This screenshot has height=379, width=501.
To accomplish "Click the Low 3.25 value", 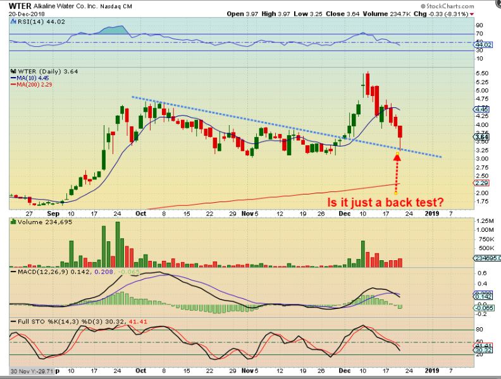I will 308,14.
